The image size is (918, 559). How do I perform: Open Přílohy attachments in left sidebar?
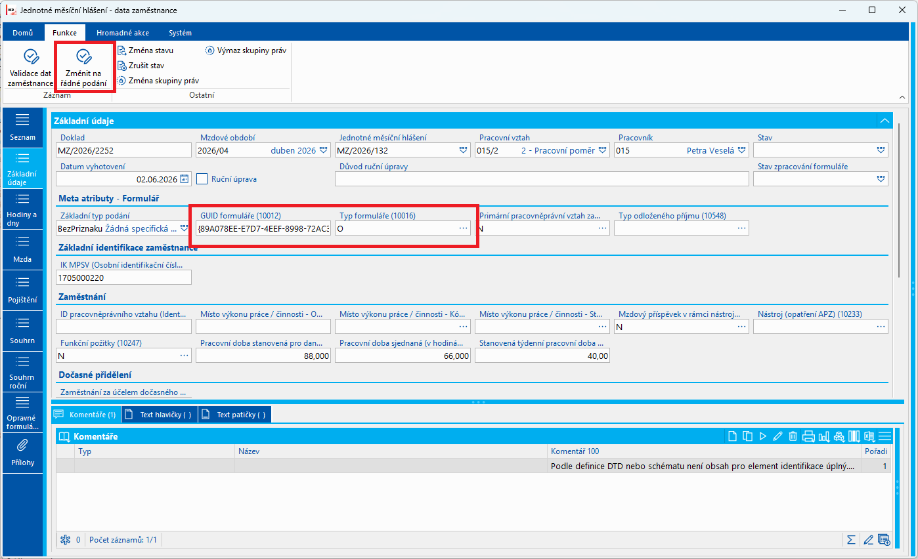[22, 453]
